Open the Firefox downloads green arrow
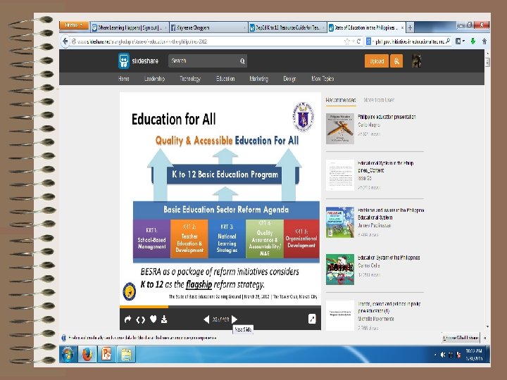 click(473, 41)
